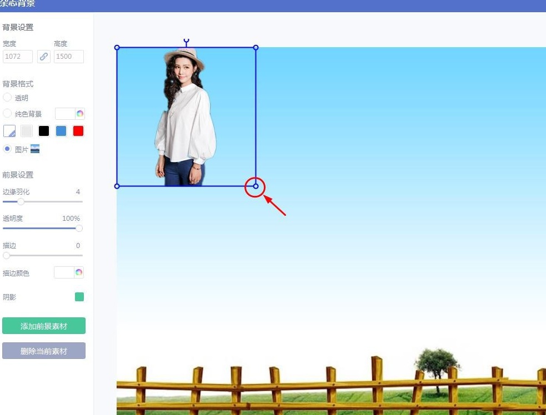This screenshot has width=546, height=415.
Task: Click the top-left resize handle of selection
Action: [x=117, y=48]
